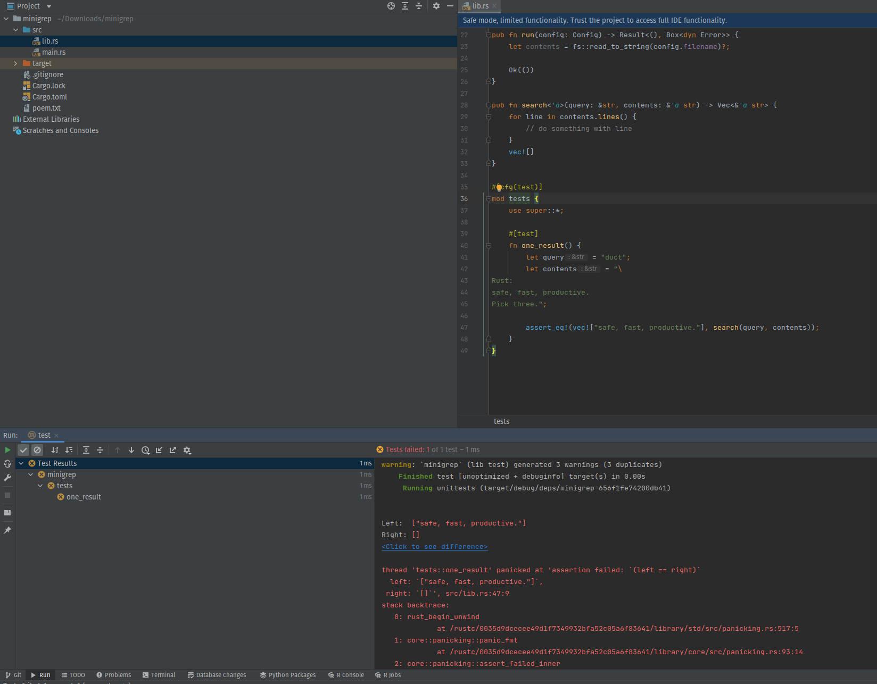Screen dimensions: 877x684
Task: Pin the Run tool window
Action: click(7, 530)
